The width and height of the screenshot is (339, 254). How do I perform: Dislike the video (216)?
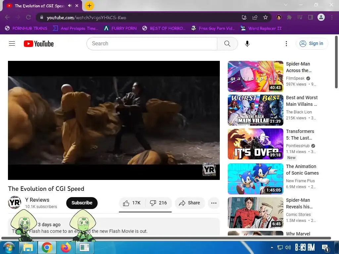(x=159, y=203)
